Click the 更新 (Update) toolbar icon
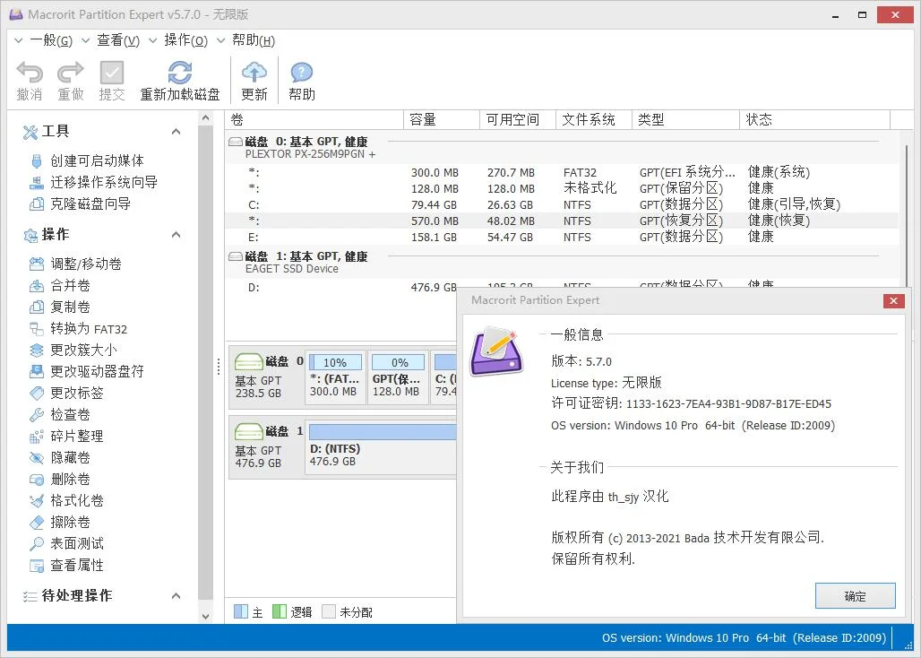The image size is (921, 658). pos(254,79)
